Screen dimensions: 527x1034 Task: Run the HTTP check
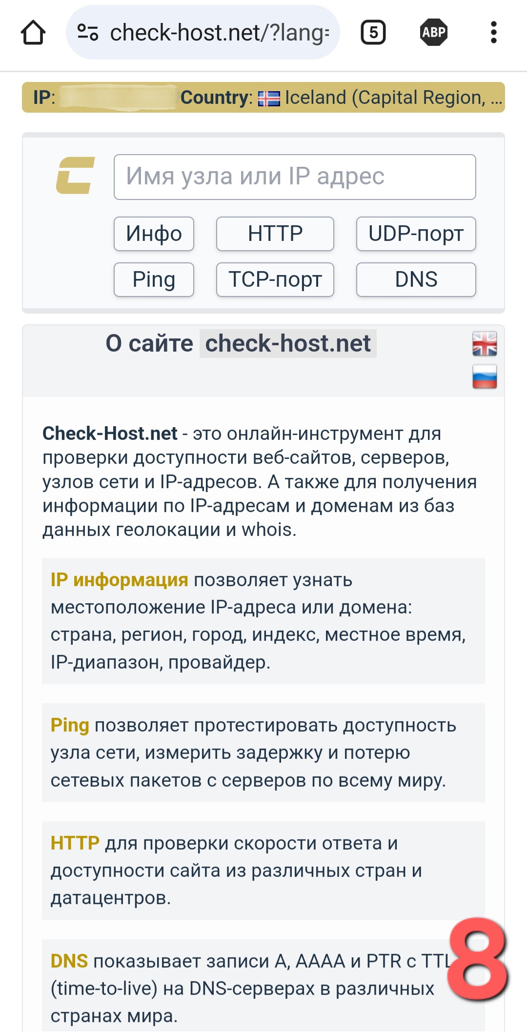(x=275, y=234)
